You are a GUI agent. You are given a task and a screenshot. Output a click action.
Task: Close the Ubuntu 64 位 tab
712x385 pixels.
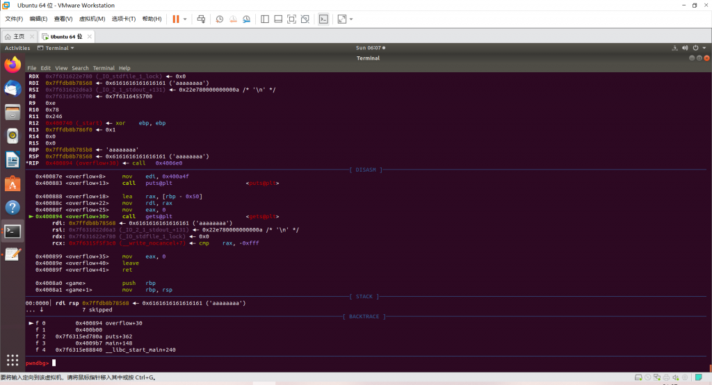90,36
